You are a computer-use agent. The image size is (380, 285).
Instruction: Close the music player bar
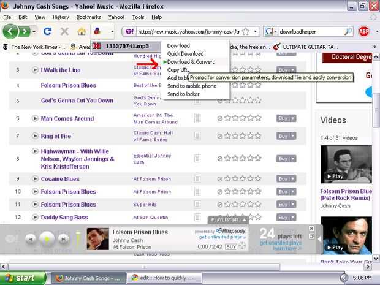(311, 228)
